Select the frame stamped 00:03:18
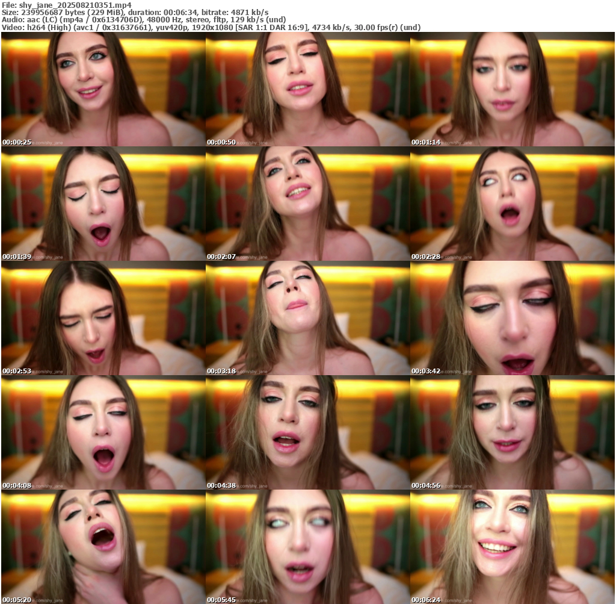The image size is (616, 604). click(307, 318)
